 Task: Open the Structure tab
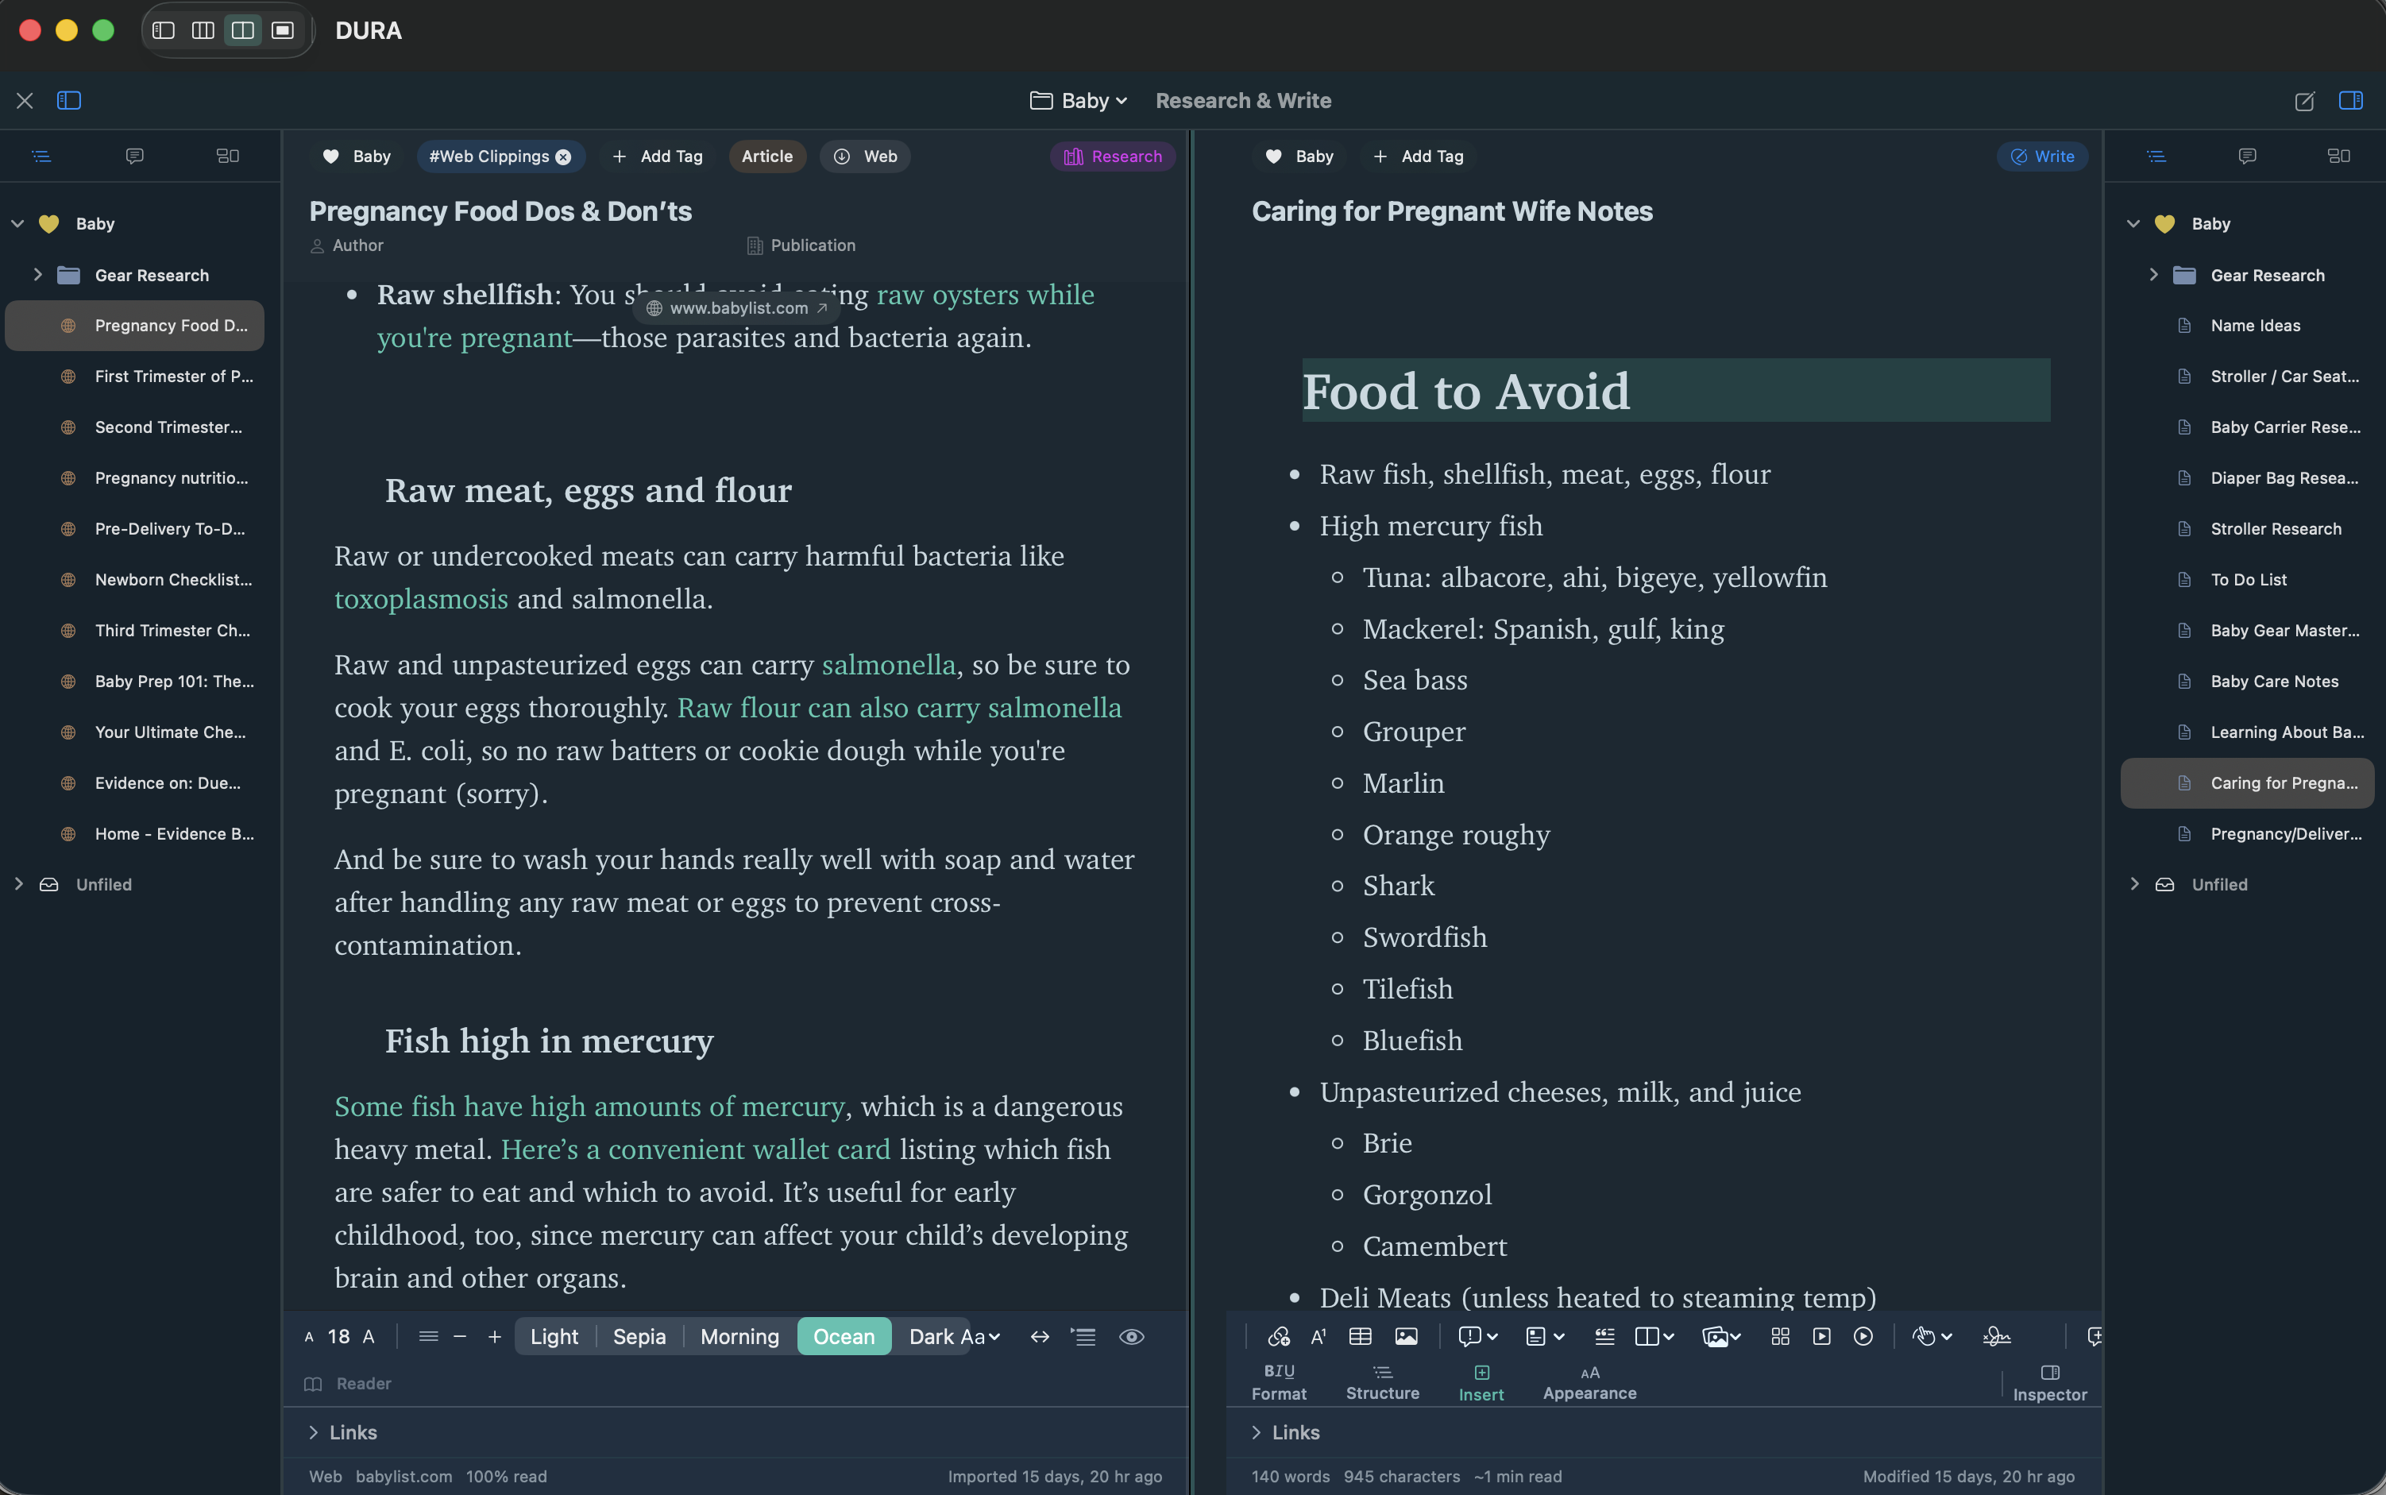(1382, 1382)
